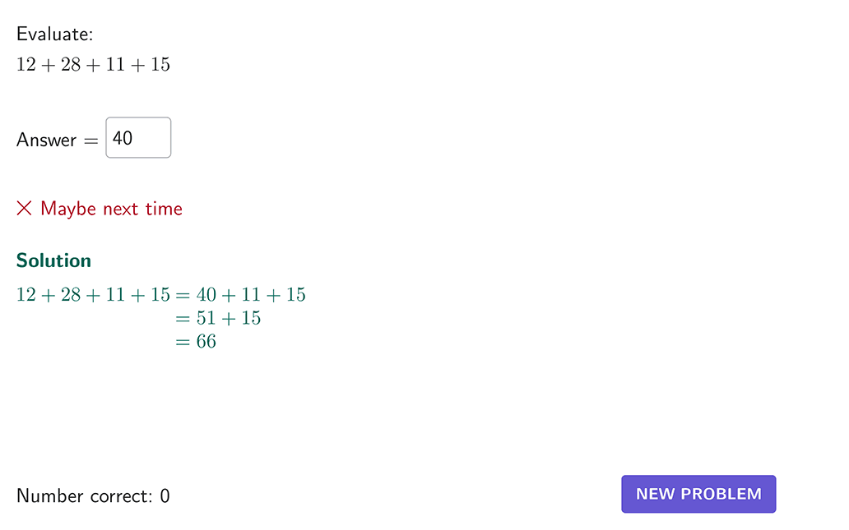
Task: Click the typed value 40 in the answer box
Action: click(123, 138)
